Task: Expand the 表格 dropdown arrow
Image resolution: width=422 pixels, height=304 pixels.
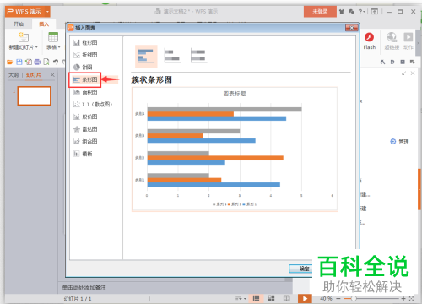Action: 59,47
